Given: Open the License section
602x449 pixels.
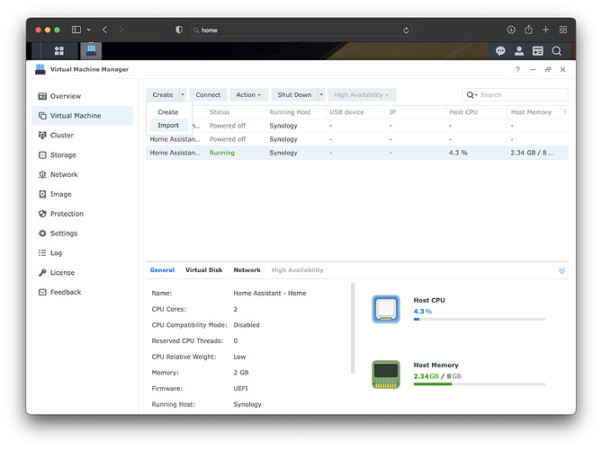Looking at the screenshot, I should coord(82,273).
